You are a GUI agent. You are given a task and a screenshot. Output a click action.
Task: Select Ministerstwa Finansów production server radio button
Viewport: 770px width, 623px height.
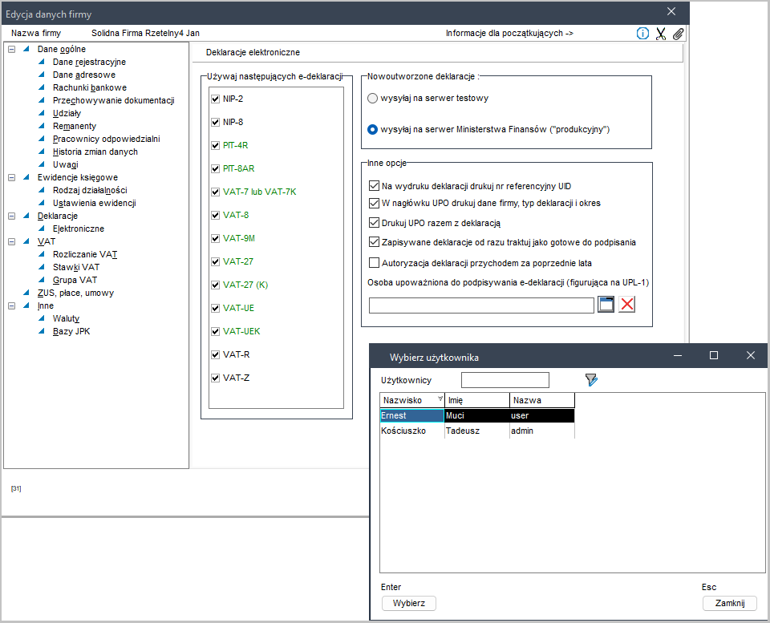click(373, 130)
